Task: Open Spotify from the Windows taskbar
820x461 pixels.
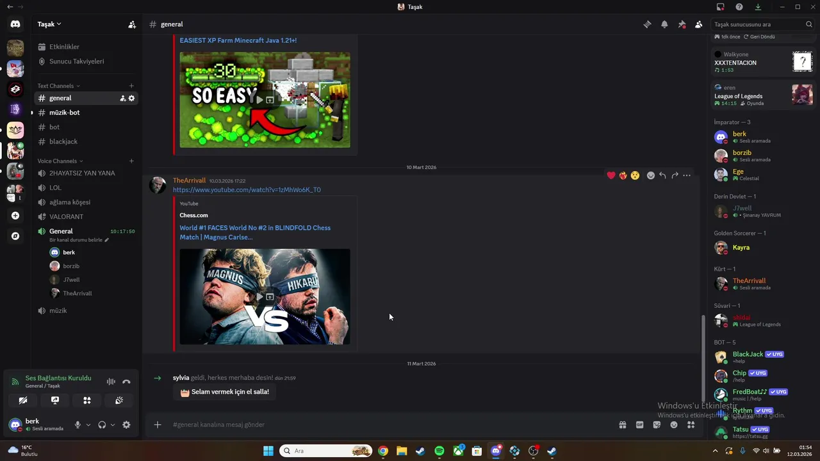Action: (439, 451)
